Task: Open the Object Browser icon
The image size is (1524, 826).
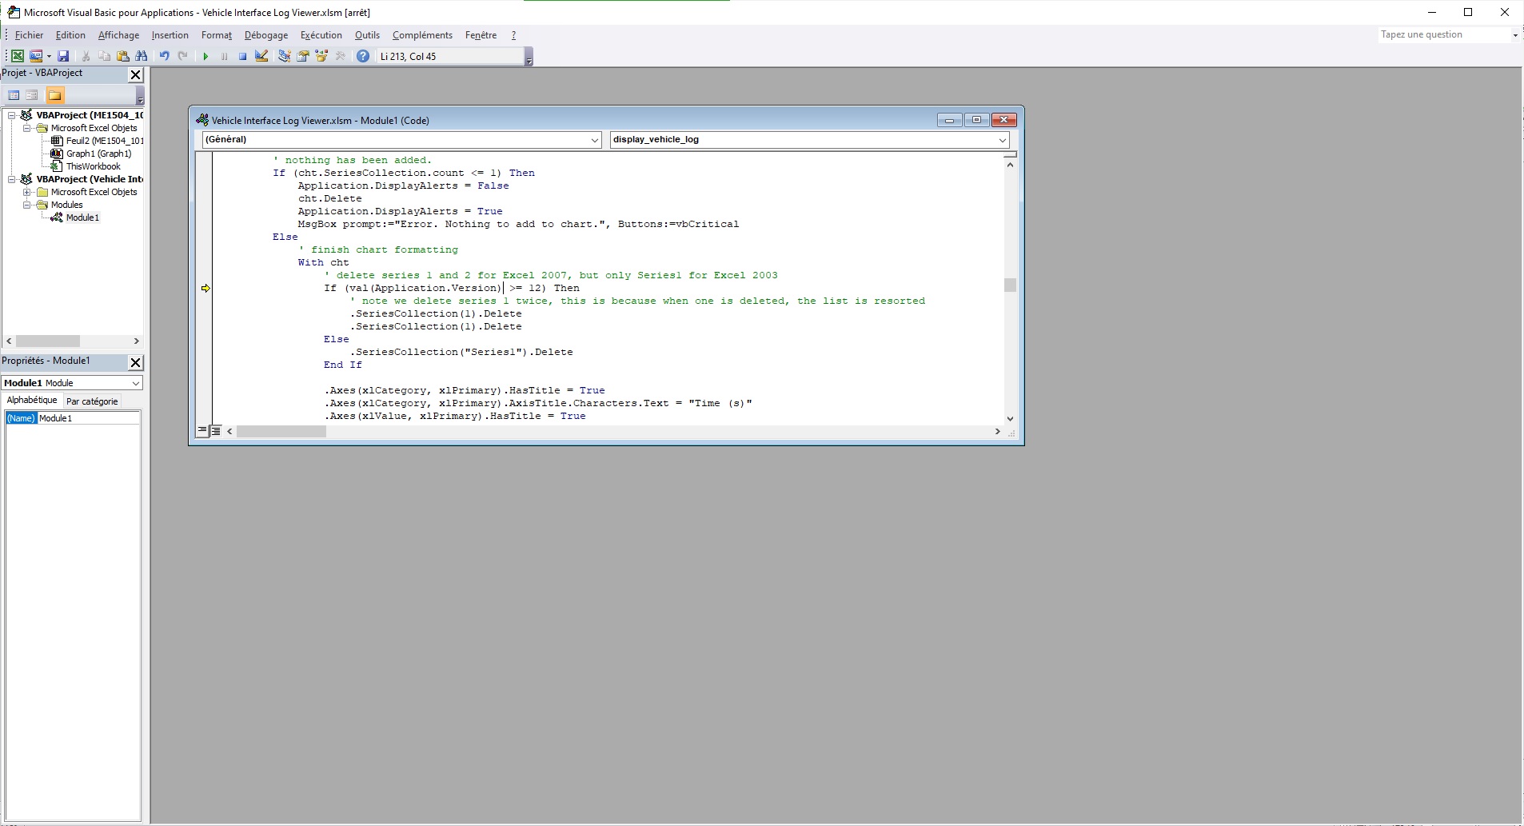Action: (321, 56)
